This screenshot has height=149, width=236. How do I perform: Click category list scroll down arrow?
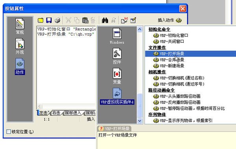click(140, 121)
